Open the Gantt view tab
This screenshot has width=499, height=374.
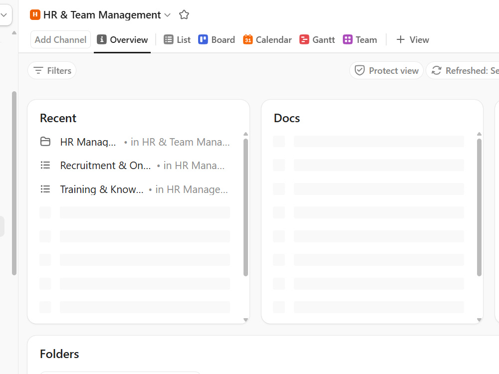click(x=317, y=40)
